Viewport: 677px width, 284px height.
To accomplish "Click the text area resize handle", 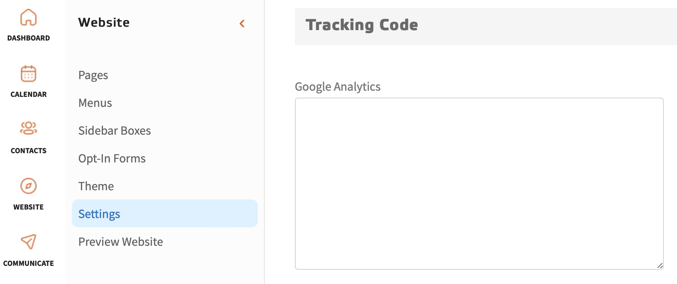I will [x=660, y=265].
